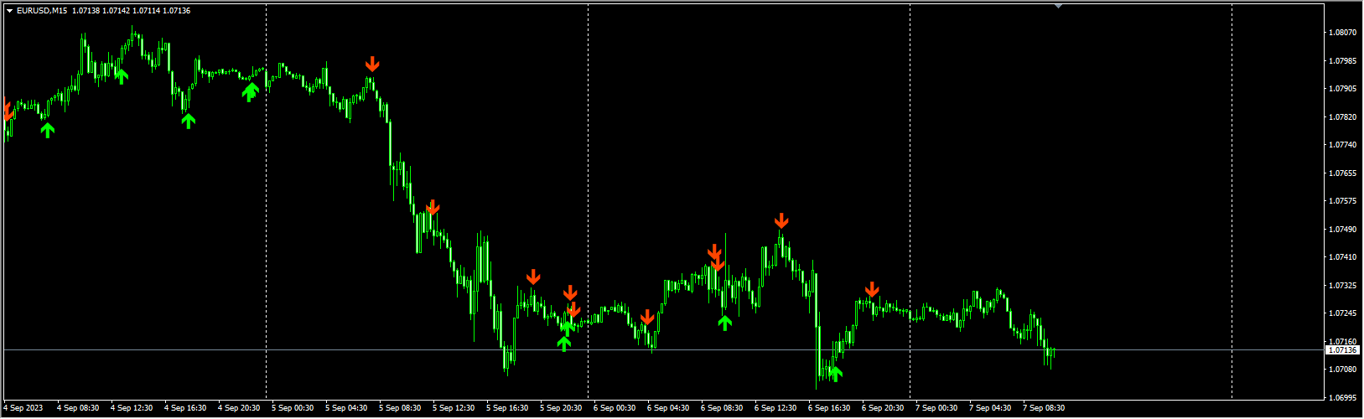The image size is (1364, 419).
Task: Click the red arrow above the 5 Sep 16:30 bounce
Action: (x=533, y=277)
